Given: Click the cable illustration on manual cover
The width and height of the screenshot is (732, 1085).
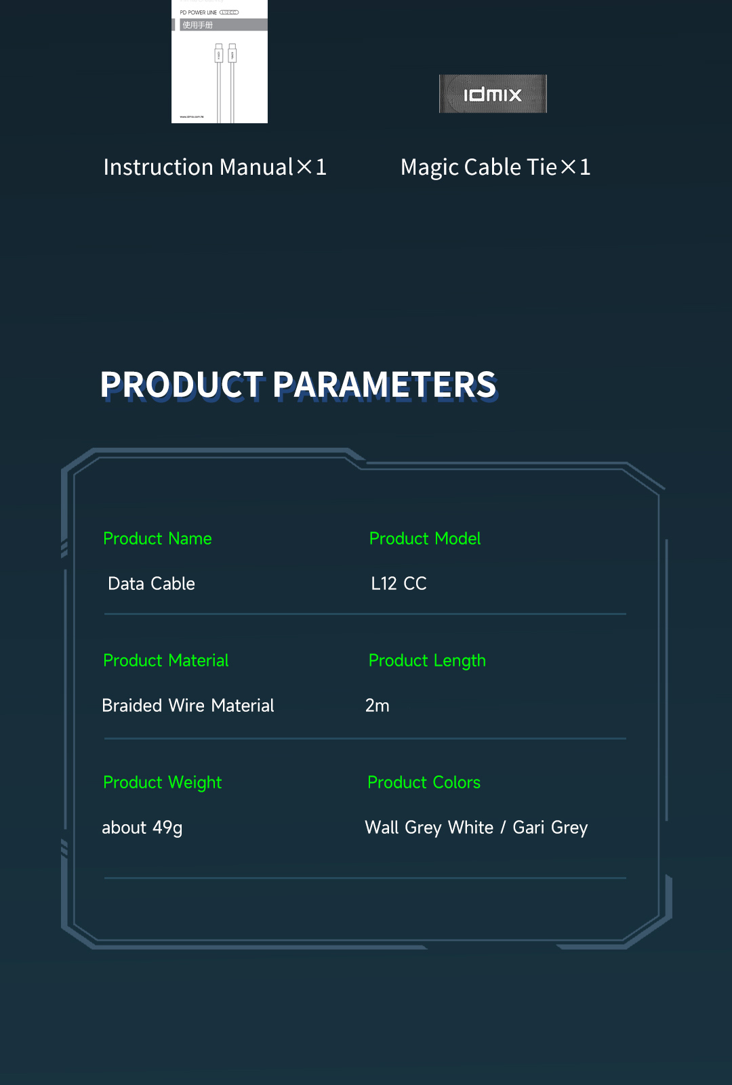Looking at the screenshot, I should tap(225, 81).
